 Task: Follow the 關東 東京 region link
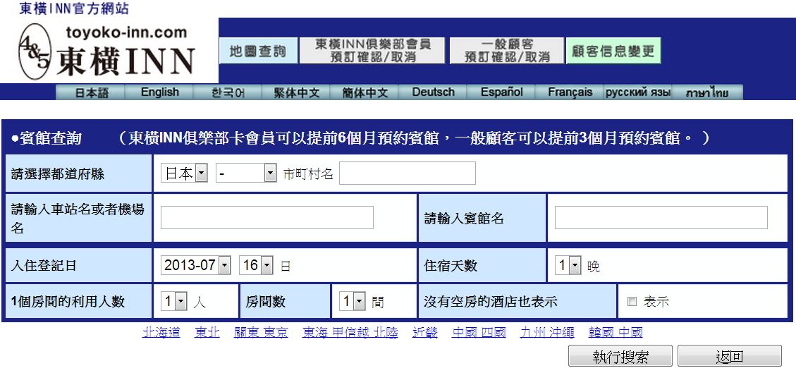click(261, 332)
